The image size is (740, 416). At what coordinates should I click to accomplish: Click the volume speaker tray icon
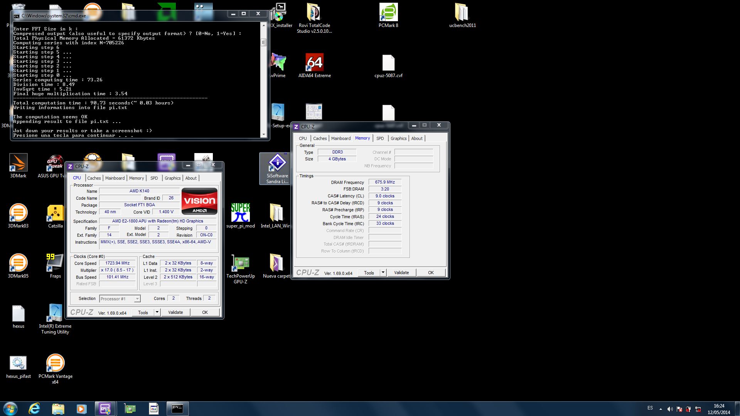[x=670, y=409]
